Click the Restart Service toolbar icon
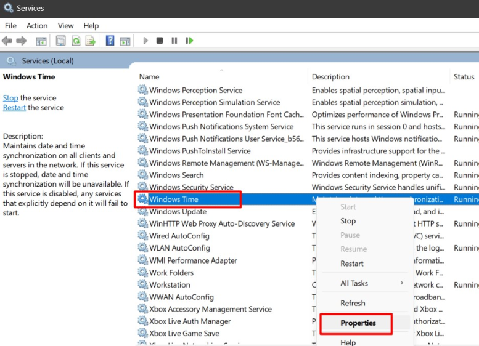The width and height of the screenshot is (479, 346). pos(189,41)
